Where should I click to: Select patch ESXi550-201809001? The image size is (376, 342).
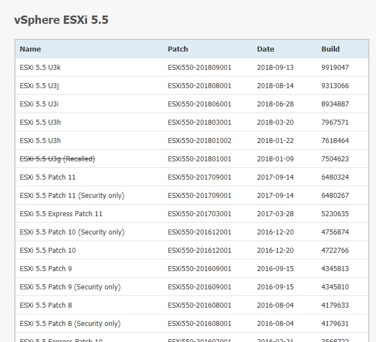(x=200, y=68)
